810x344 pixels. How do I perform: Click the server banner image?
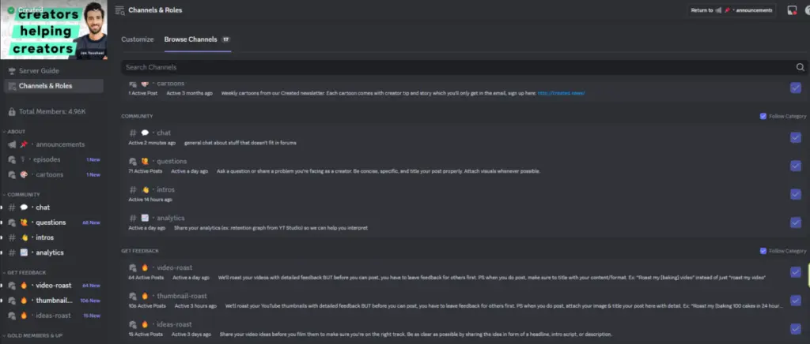51,30
